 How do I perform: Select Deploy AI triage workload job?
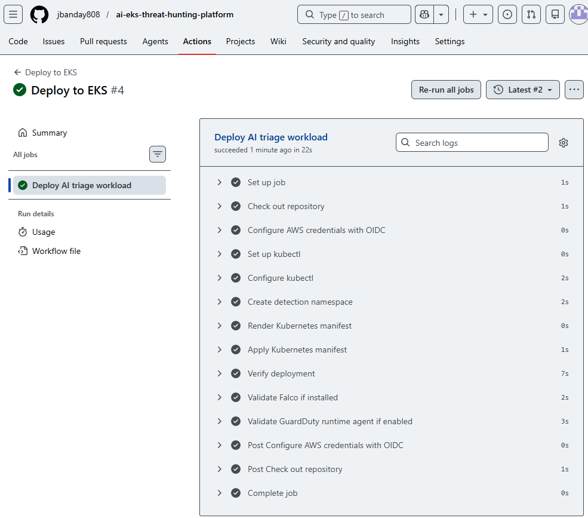[x=90, y=185]
